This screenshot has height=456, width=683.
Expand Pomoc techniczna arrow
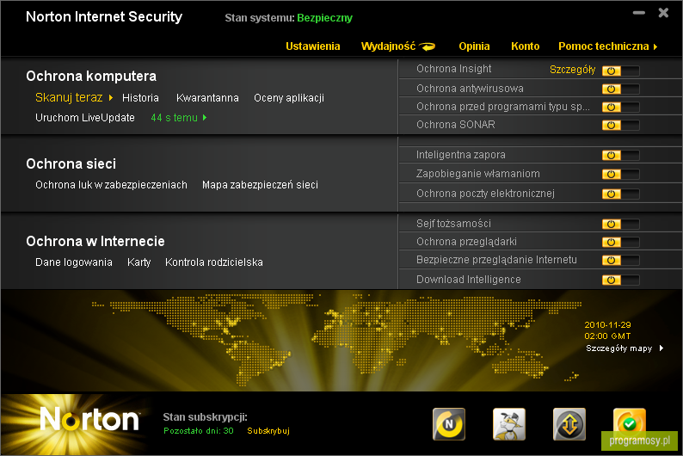click(655, 46)
